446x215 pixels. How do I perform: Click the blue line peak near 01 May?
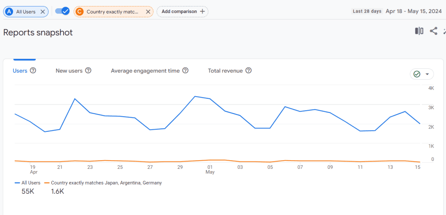tap(195, 96)
